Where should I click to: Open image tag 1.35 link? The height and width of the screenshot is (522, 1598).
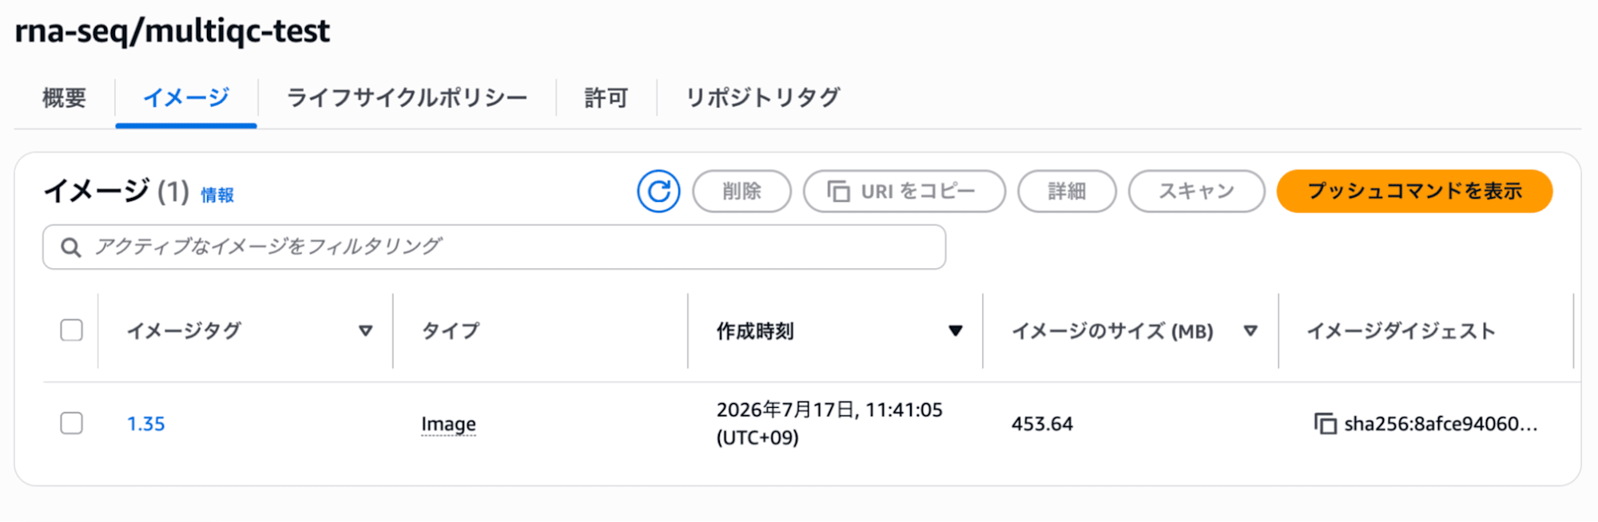[x=146, y=424]
